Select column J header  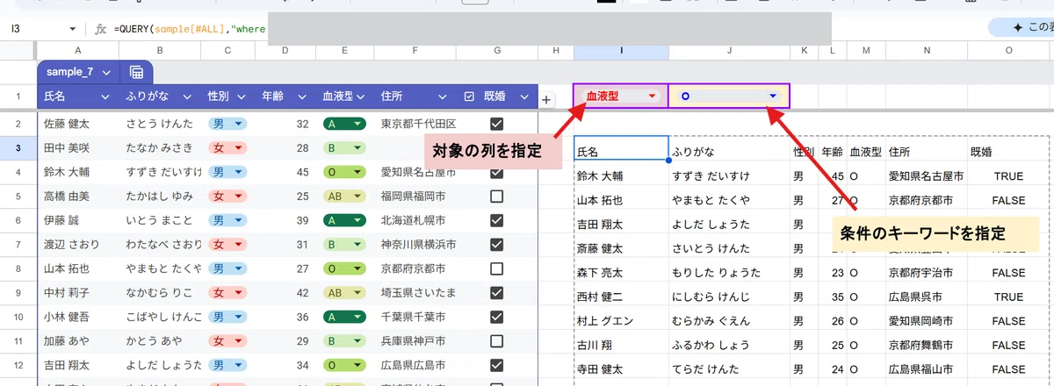[729, 52]
